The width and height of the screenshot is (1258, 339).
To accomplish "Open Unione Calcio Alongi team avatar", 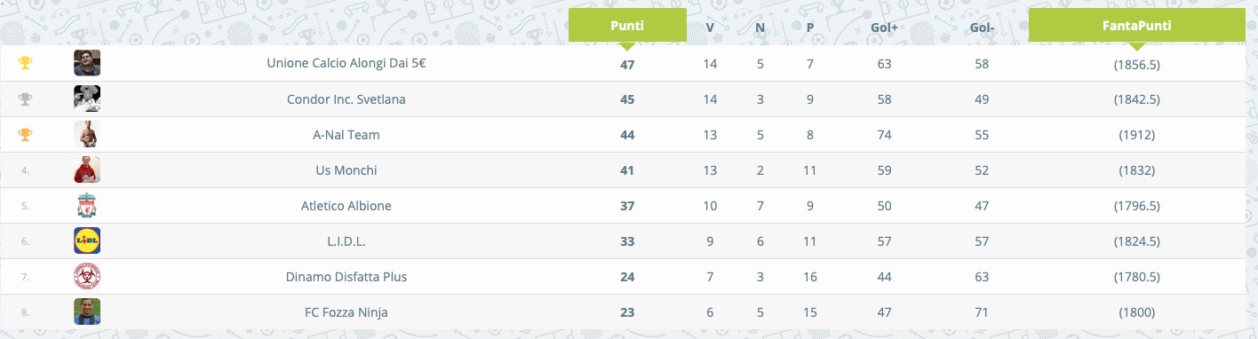I will click(87, 63).
